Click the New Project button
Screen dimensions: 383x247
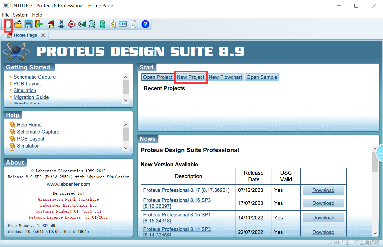pyautogui.click(x=191, y=77)
